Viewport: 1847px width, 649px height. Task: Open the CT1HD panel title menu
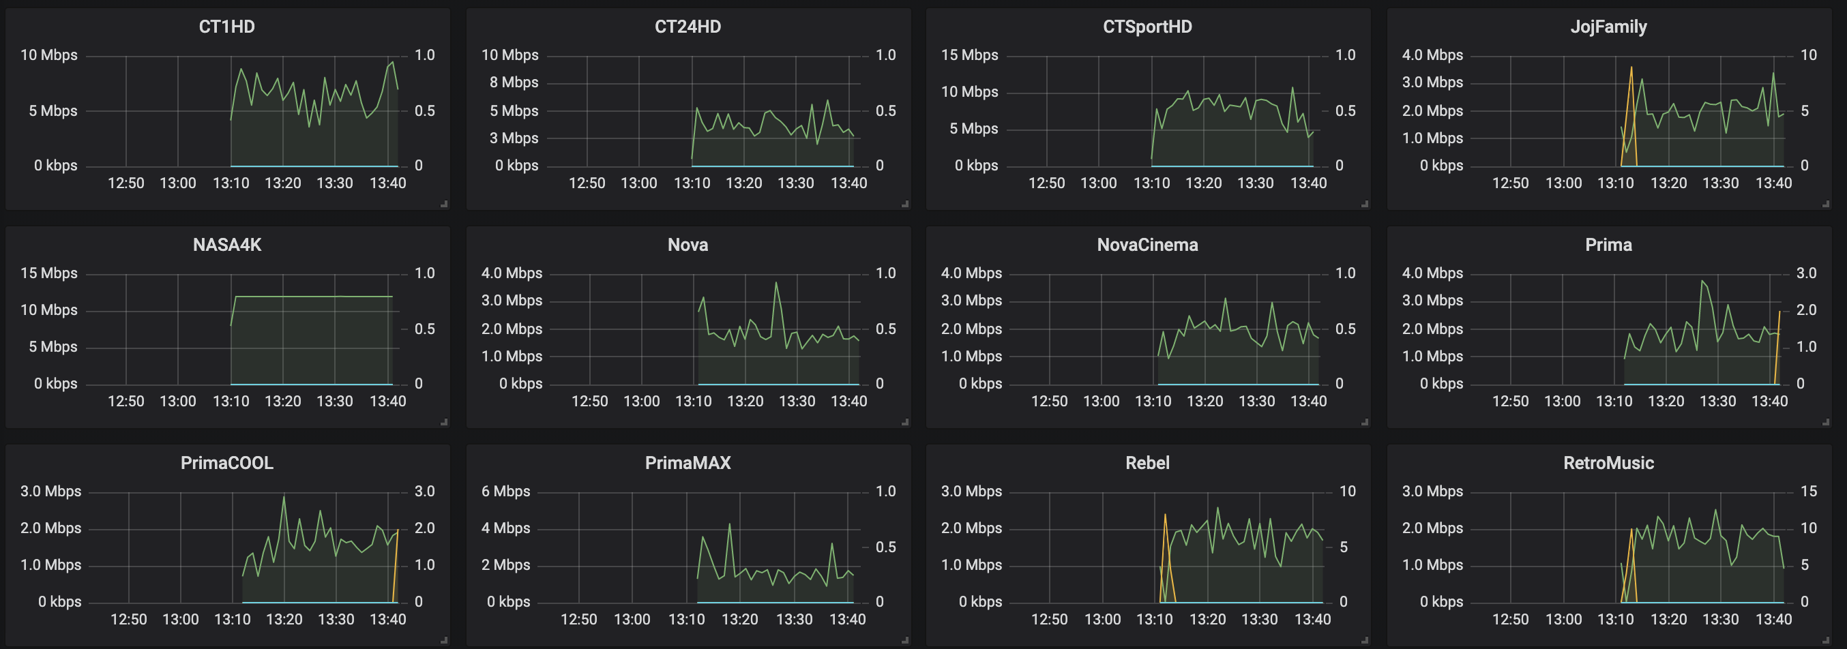point(226,27)
